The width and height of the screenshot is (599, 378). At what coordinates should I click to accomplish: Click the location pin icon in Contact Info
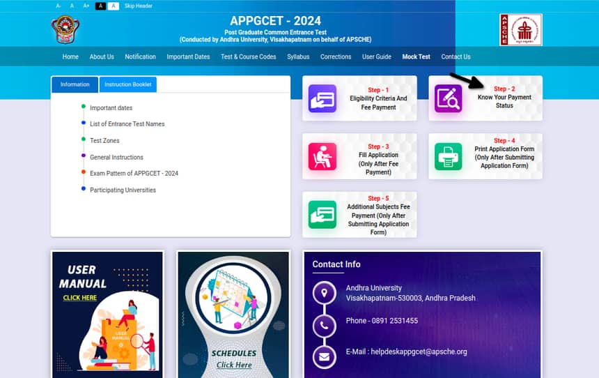[x=324, y=293]
